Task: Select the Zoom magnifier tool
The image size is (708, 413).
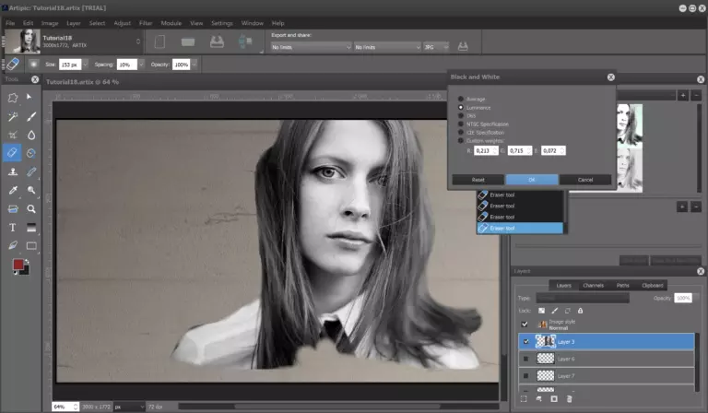Action: 31,209
